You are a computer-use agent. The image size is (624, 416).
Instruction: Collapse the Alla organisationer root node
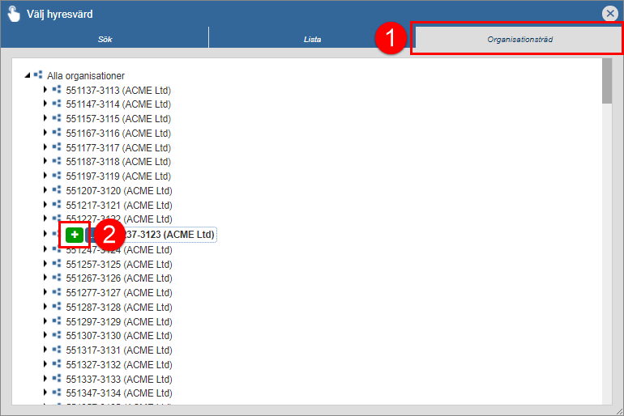tap(28, 75)
